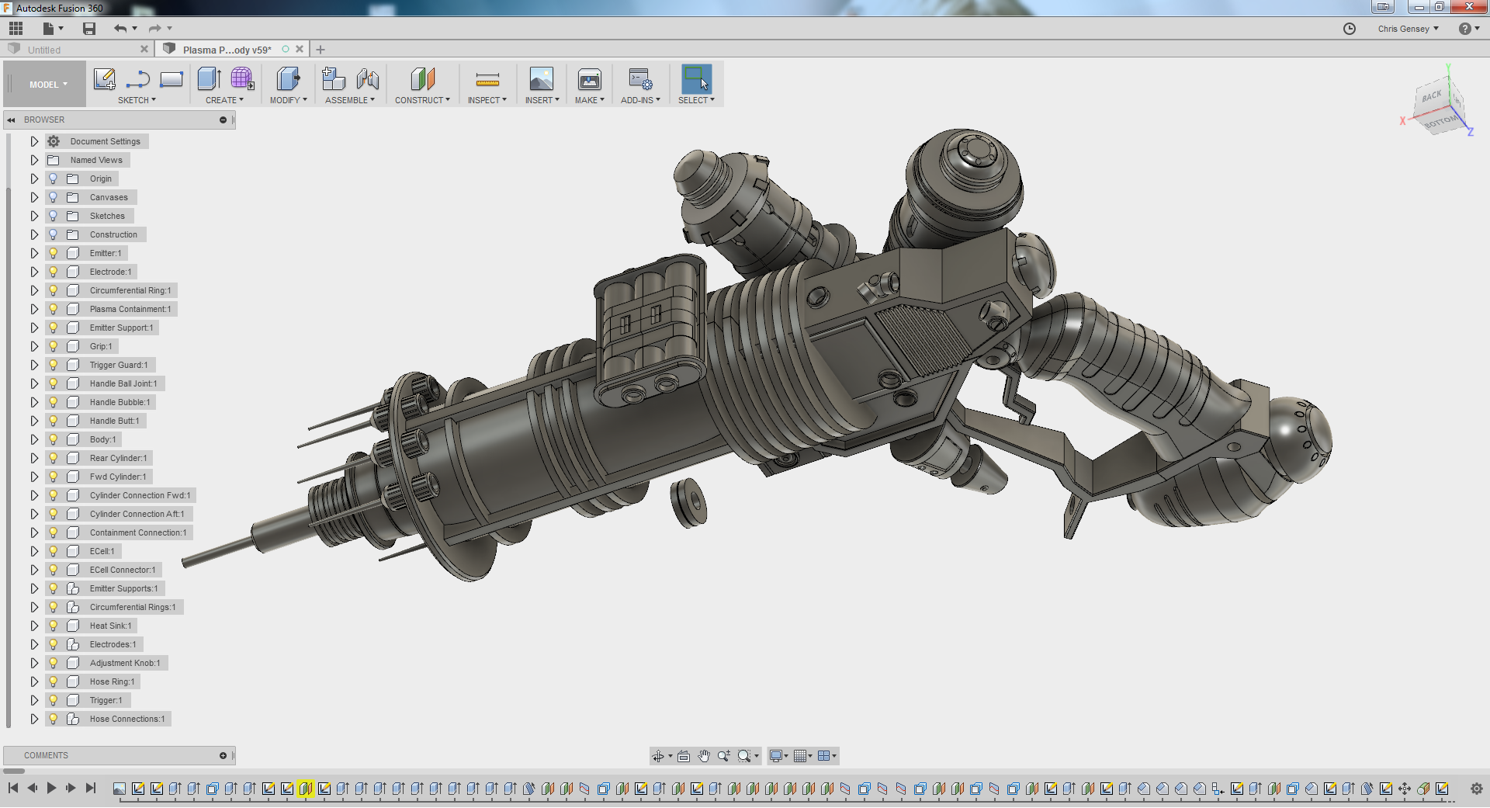Open the MODEL workspace dropdown
The width and height of the screenshot is (1490, 808).
point(48,85)
